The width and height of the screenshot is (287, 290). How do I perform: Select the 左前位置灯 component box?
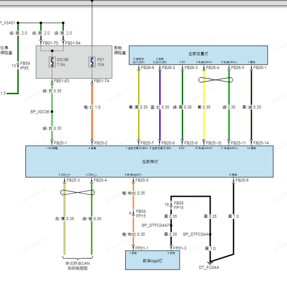tap(198, 55)
